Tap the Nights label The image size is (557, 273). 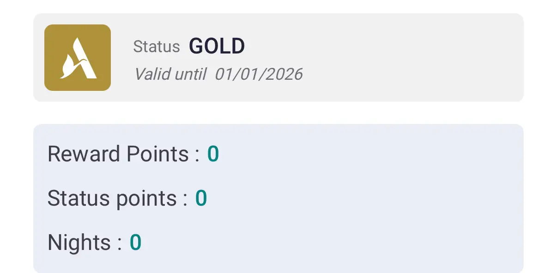click(79, 243)
